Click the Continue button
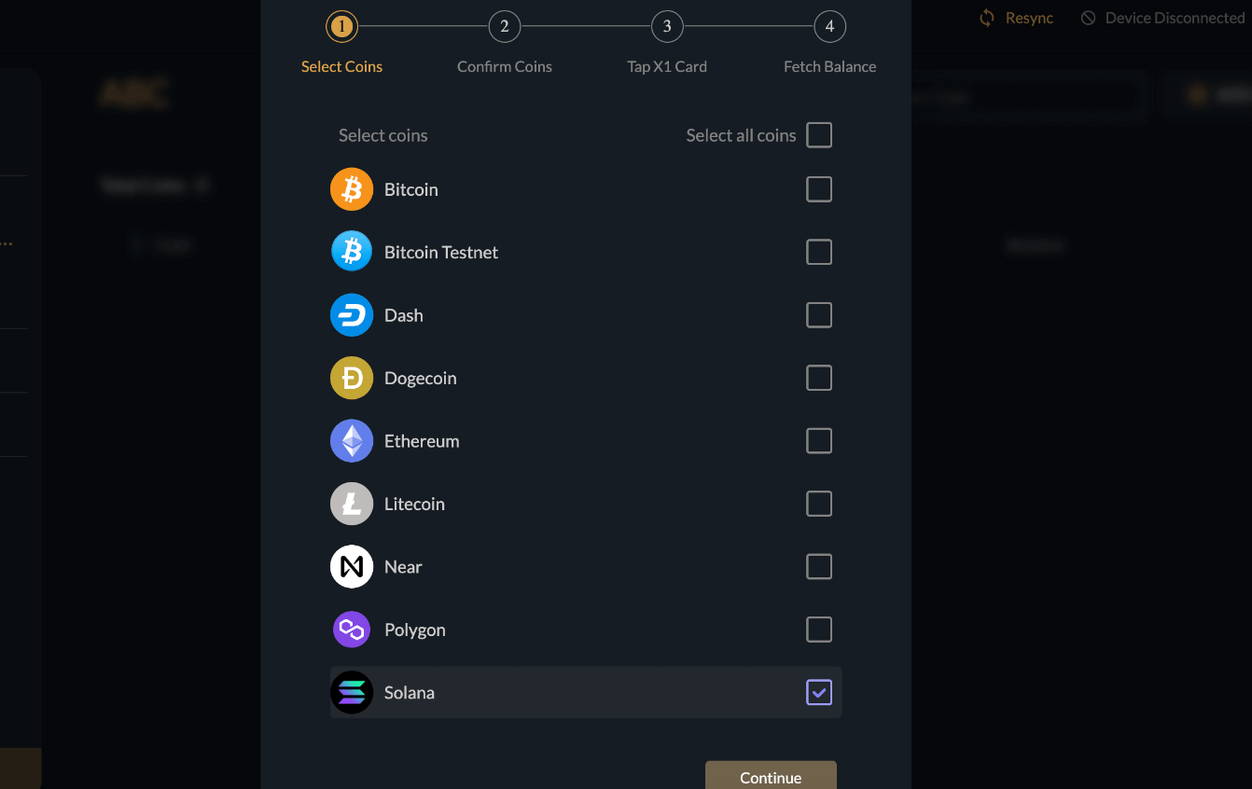The height and width of the screenshot is (789, 1252). 771,776
